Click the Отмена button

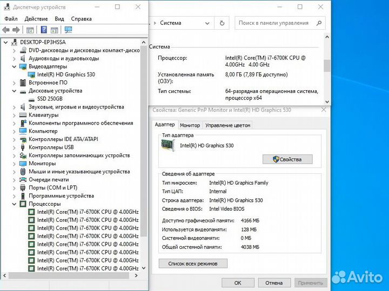click(x=274, y=283)
